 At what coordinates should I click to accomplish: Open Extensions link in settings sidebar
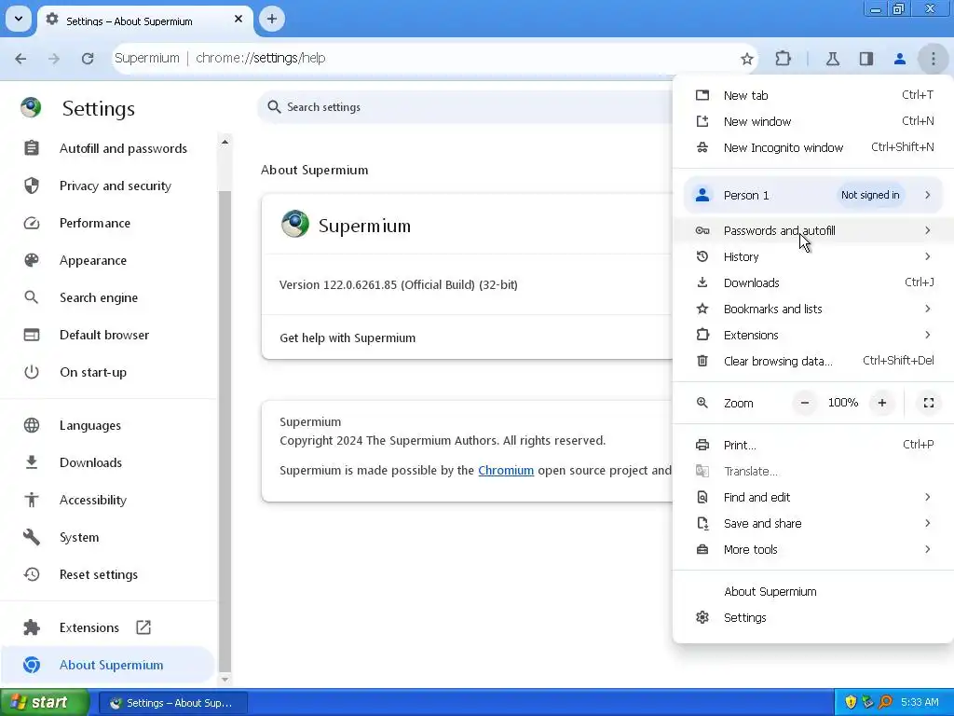tap(107, 627)
